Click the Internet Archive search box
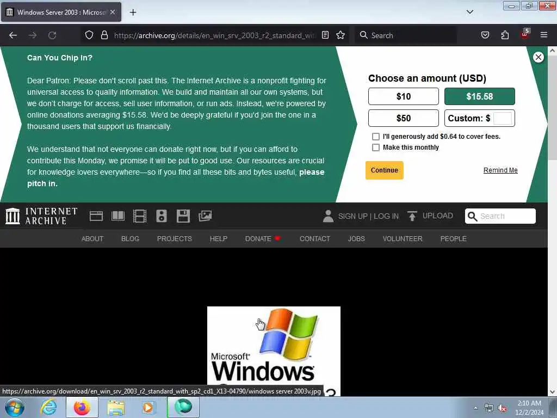The height and width of the screenshot is (418, 557). [500, 216]
